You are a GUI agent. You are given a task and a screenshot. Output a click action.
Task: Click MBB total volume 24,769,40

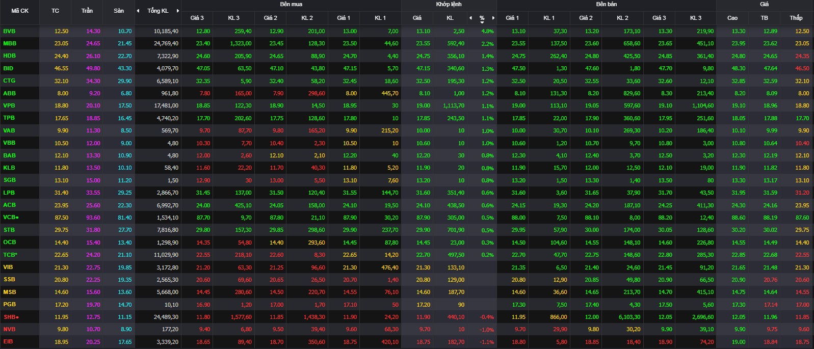pyautogui.click(x=166, y=43)
